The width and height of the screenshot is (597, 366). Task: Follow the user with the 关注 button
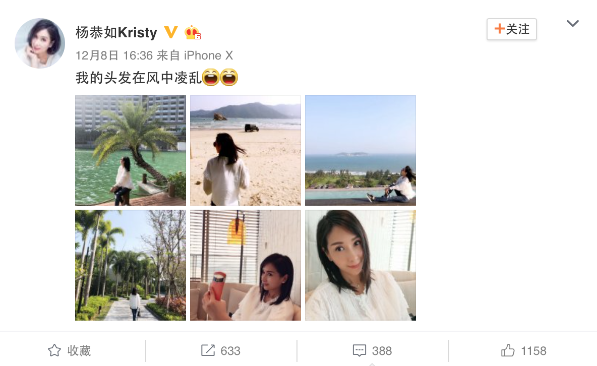coord(512,29)
